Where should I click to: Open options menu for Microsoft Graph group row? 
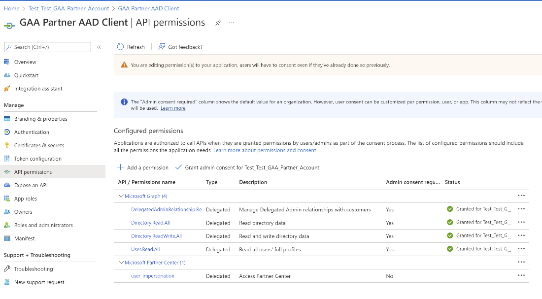click(x=521, y=196)
